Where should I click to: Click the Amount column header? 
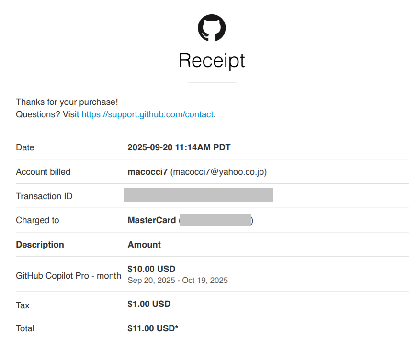[x=144, y=245]
